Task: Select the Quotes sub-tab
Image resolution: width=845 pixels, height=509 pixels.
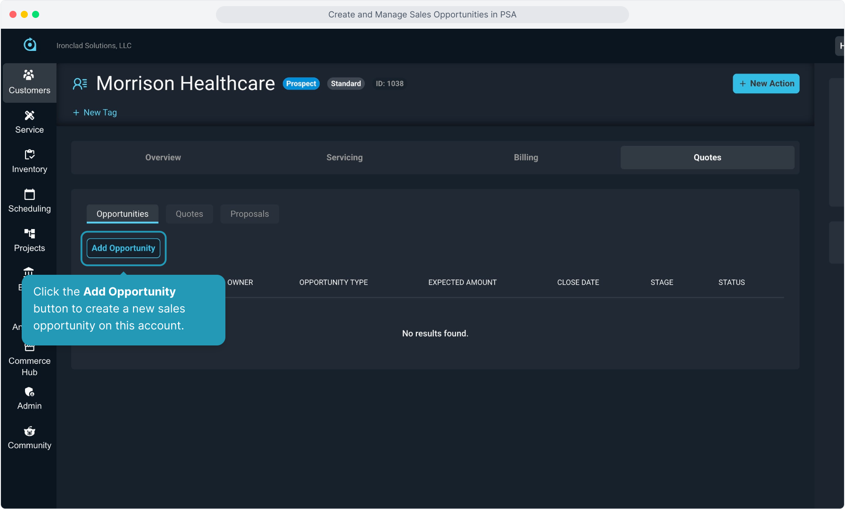Action: 189,214
